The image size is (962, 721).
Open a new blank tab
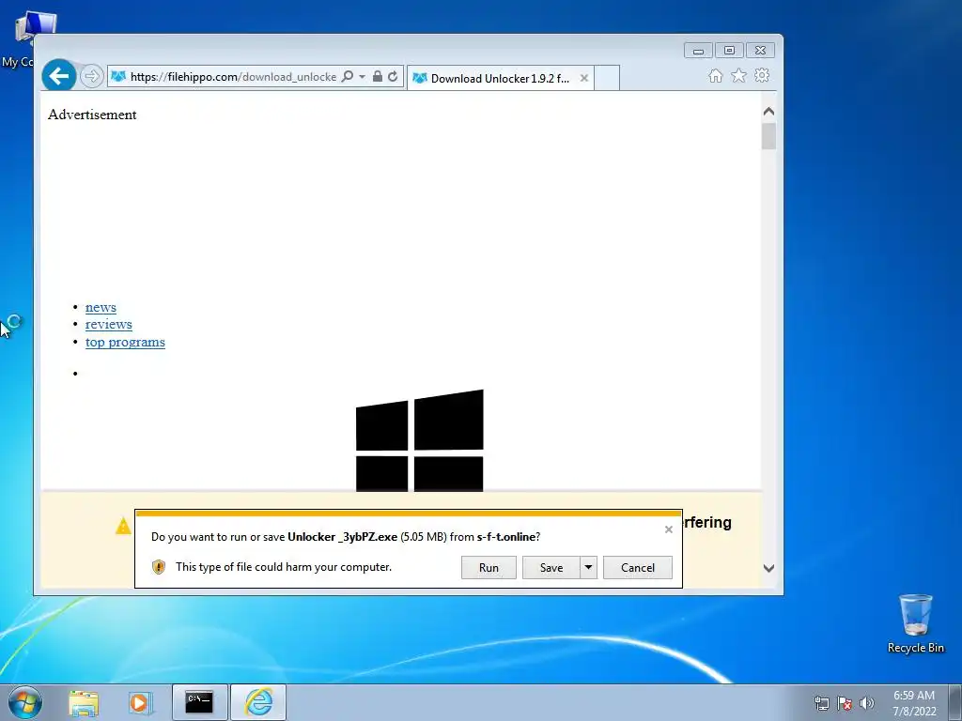tap(607, 79)
